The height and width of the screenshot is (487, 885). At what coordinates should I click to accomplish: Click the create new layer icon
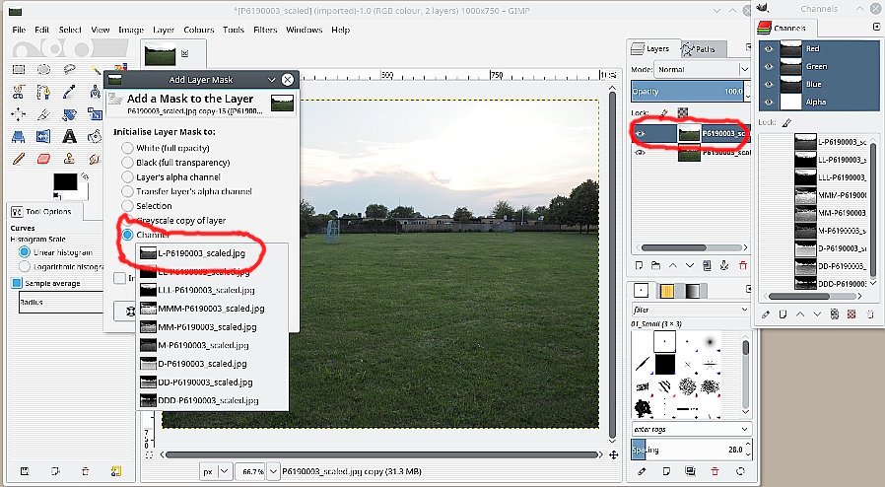641,264
